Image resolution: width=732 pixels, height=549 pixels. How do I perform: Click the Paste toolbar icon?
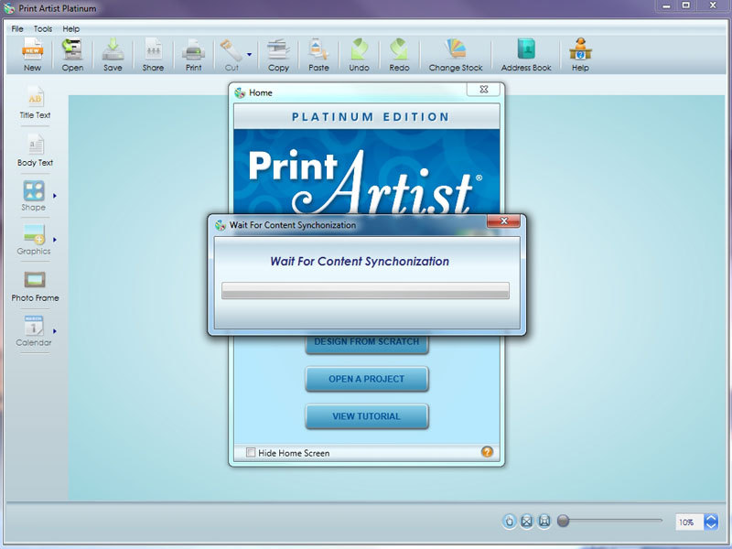pyautogui.click(x=318, y=55)
